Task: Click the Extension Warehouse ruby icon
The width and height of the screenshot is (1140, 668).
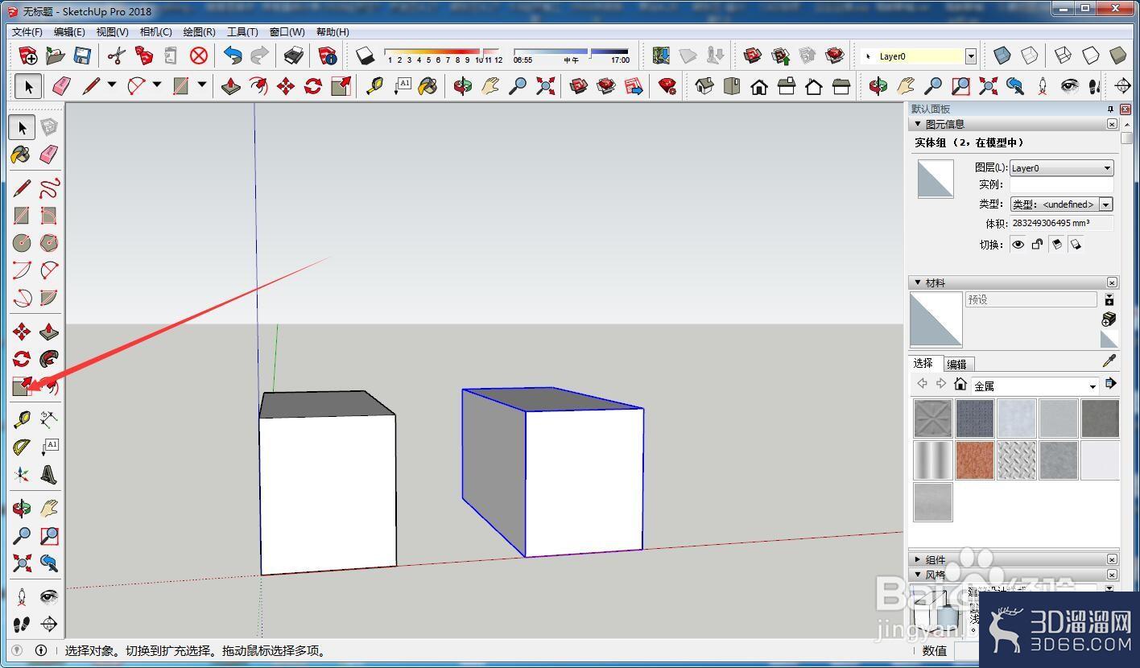Action: coord(667,86)
